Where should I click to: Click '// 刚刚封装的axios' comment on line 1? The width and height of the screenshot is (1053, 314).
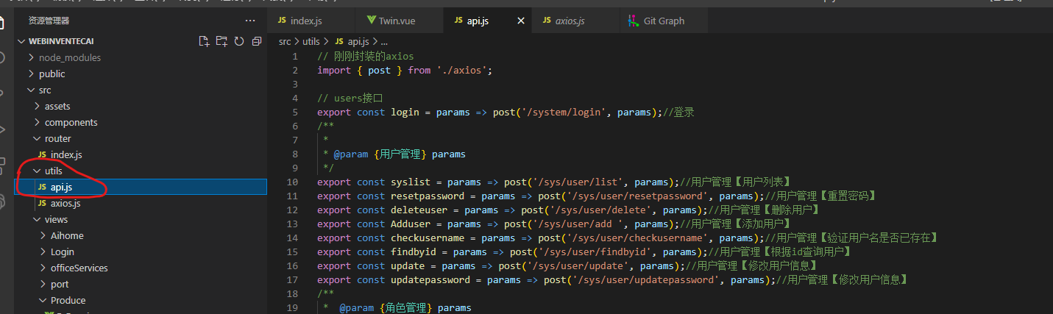pyautogui.click(x=366, y=57)
